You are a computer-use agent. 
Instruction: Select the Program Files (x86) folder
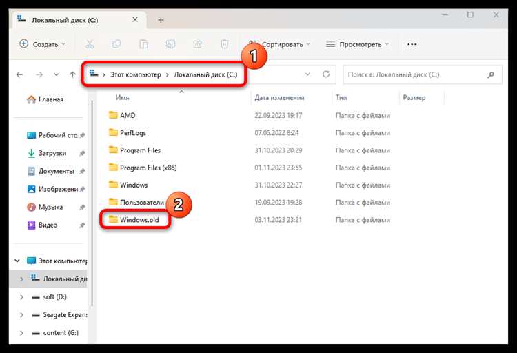tap(143, 168)
